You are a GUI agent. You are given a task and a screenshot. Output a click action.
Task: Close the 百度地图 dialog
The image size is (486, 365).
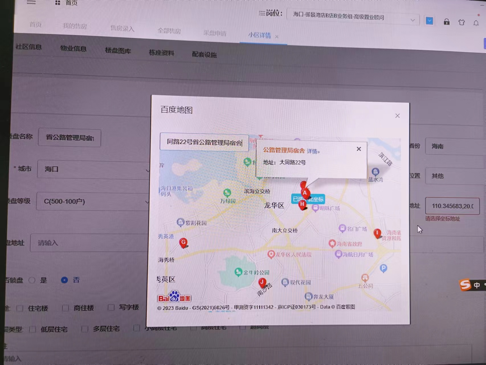tap(397, 116)
